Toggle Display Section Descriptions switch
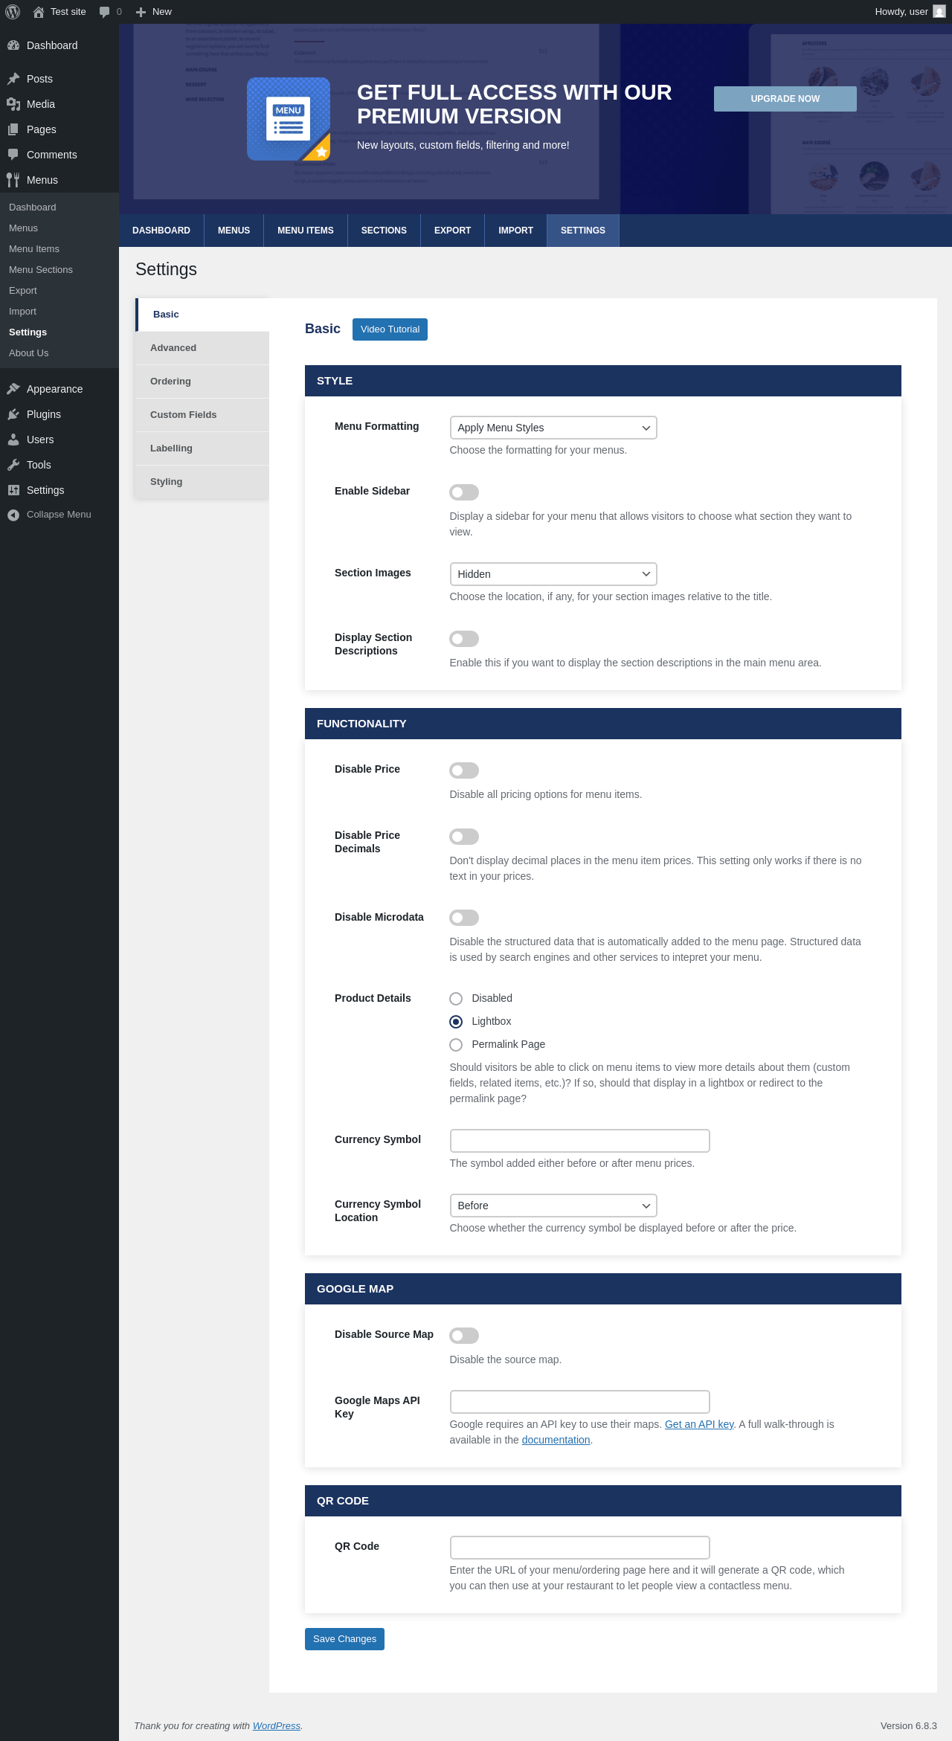Viewport: 952px width, 1741px height. tap(464, 639)
